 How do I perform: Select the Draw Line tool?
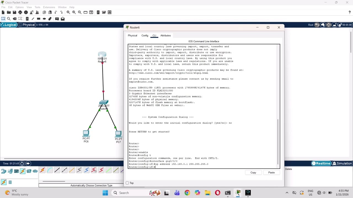click(33, 19)
